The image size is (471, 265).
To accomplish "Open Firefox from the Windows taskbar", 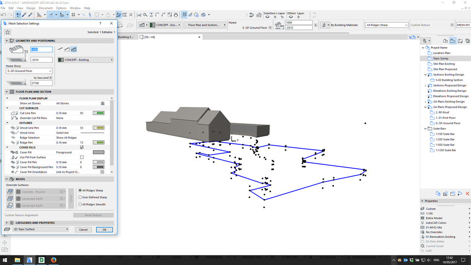I will tap(54, 260).
